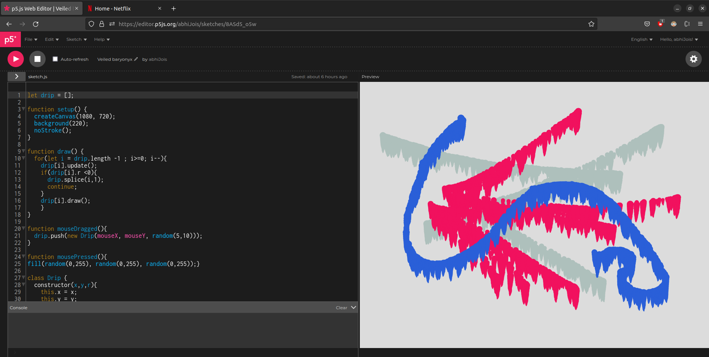This screenshot has height=357, width=709.
Task: Click the p5 logo in the top-left
Action: 10,39
